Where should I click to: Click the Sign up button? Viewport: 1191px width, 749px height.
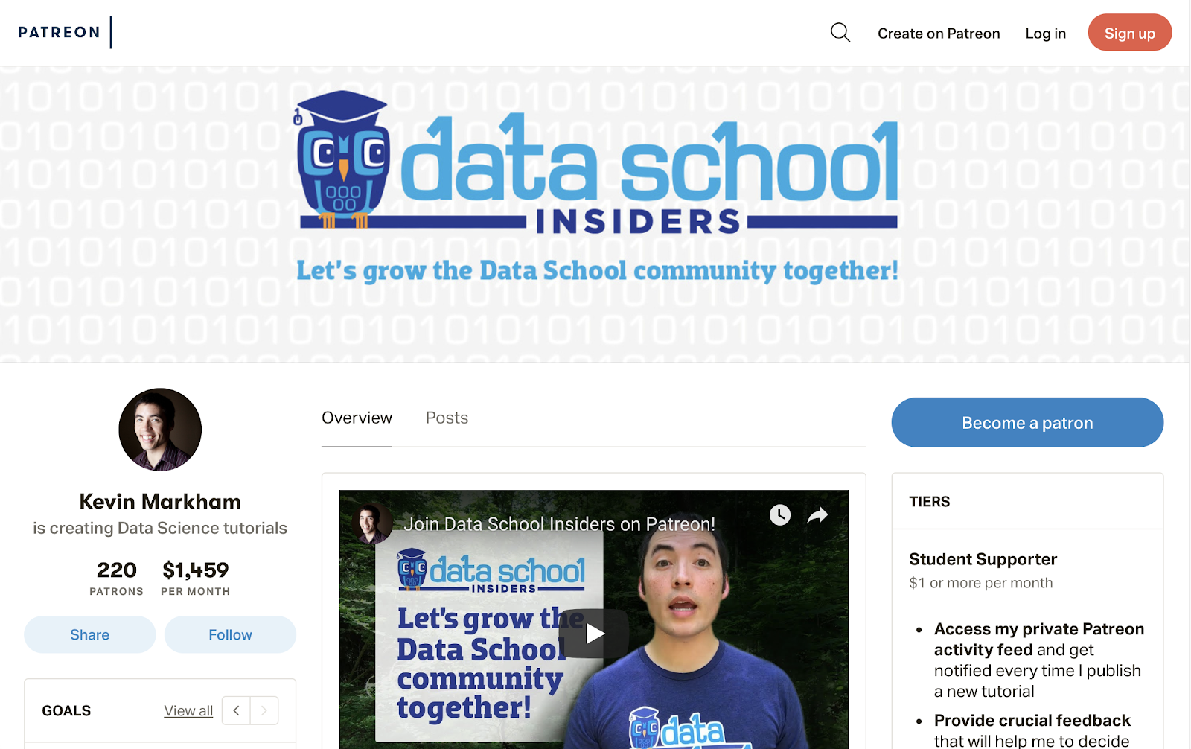point(1129,33)
